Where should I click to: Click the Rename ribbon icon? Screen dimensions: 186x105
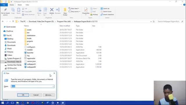pyautogui.click(x=58, y=10)
